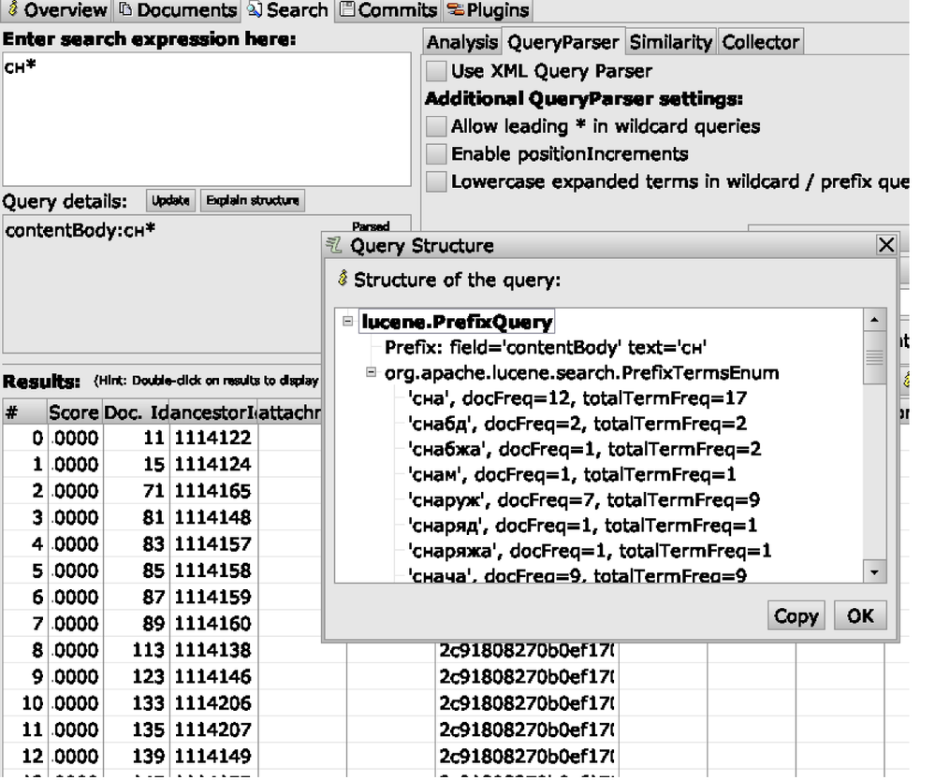Switch to the Analysis sub-tab
The height and width of the screenshot is (780, 935).
[x=462, y=42]
